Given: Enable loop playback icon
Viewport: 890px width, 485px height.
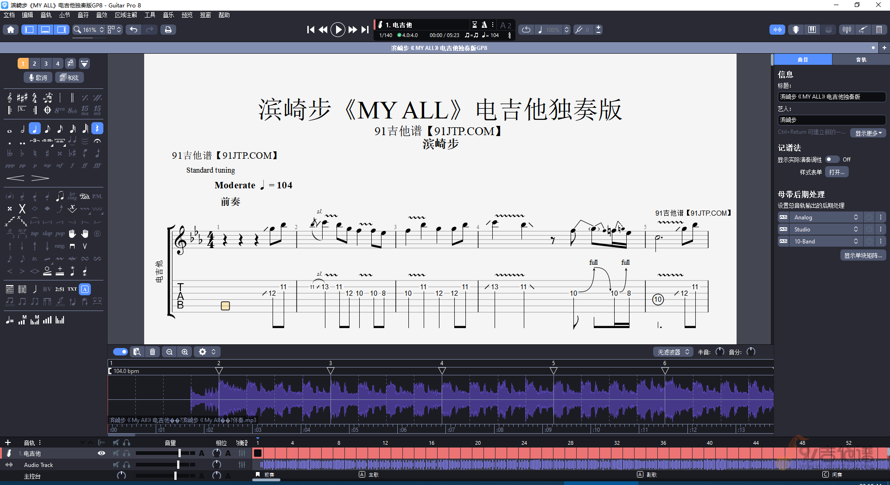Looking at the screenshot, I should pos(526,30).
